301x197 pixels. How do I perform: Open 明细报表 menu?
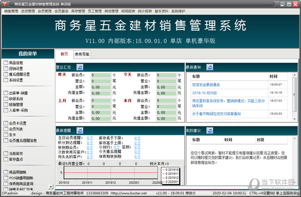pos(128,11)
